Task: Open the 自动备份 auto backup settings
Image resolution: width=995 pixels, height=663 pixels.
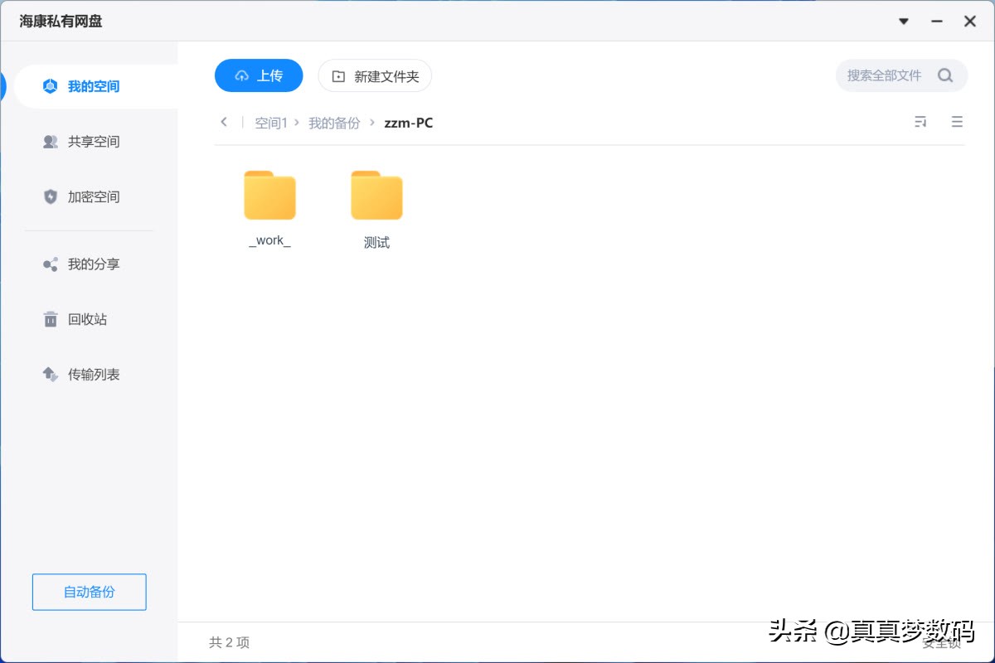Action: coord(89,592)
